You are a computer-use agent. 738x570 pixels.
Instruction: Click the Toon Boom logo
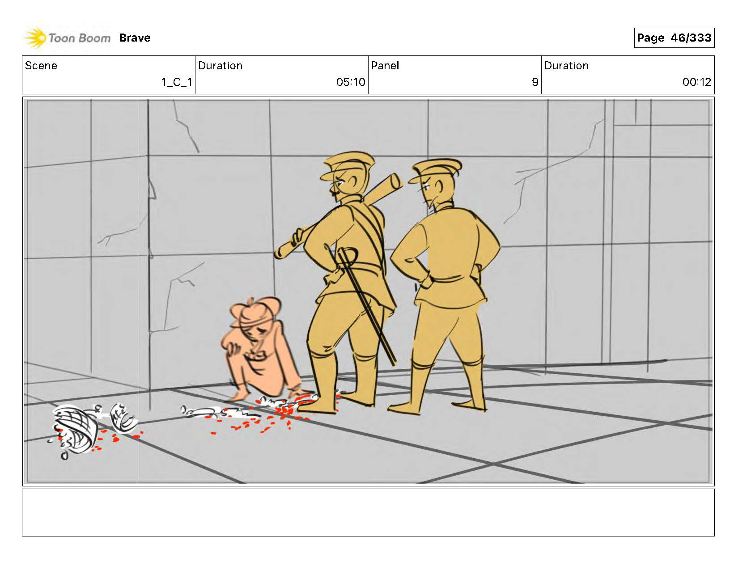tap(67, 38)
